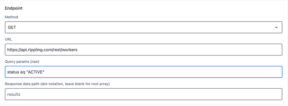
Task: Click the Endpoint section heading
Action: coord(14,8)
